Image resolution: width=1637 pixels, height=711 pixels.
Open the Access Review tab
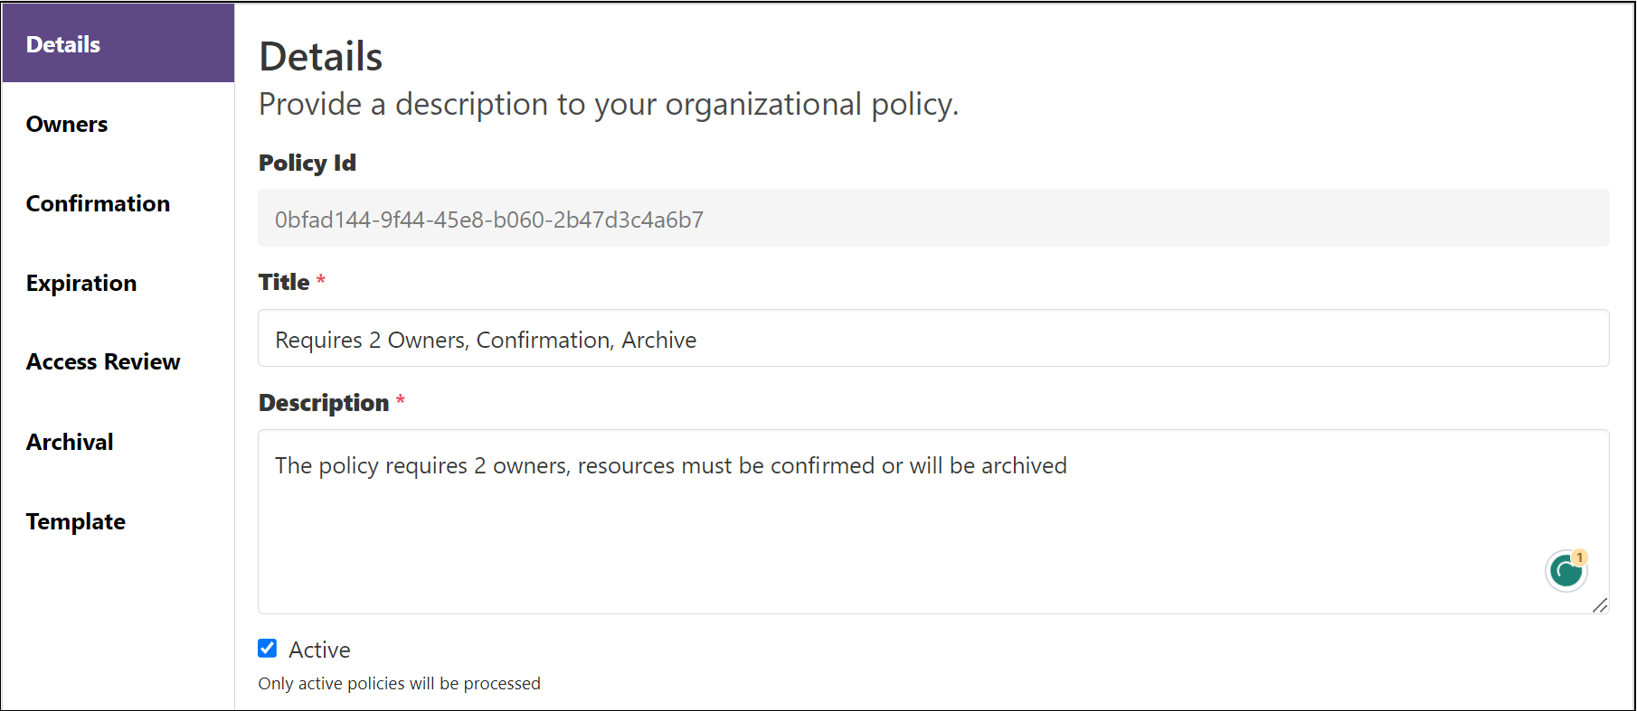pos(103,362)
